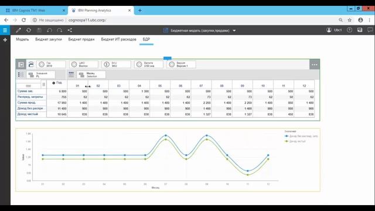Open the book title dropdown arrow

tap(234, 30)
